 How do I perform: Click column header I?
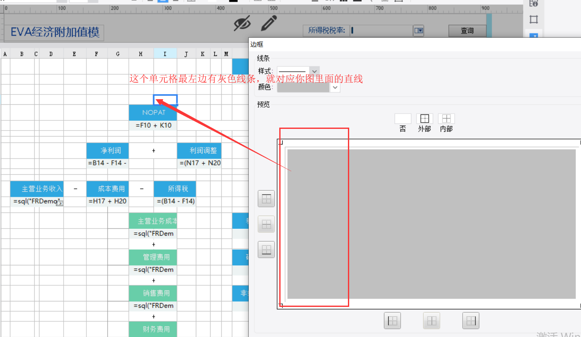(165, 54)
